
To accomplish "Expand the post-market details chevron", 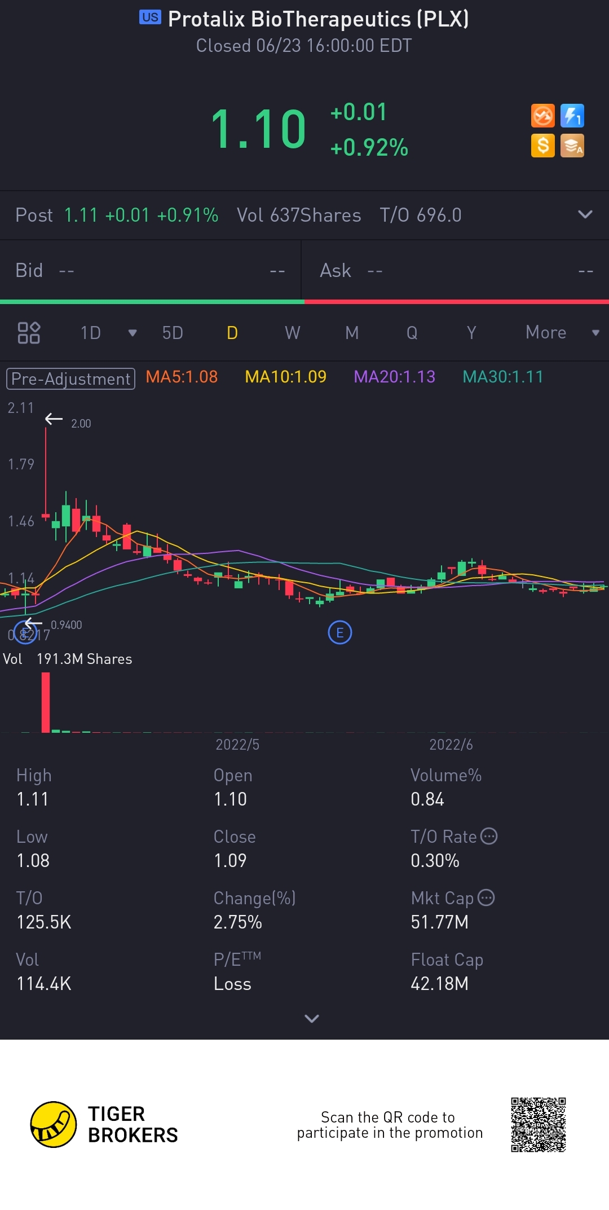I will (x=585, y=214).
